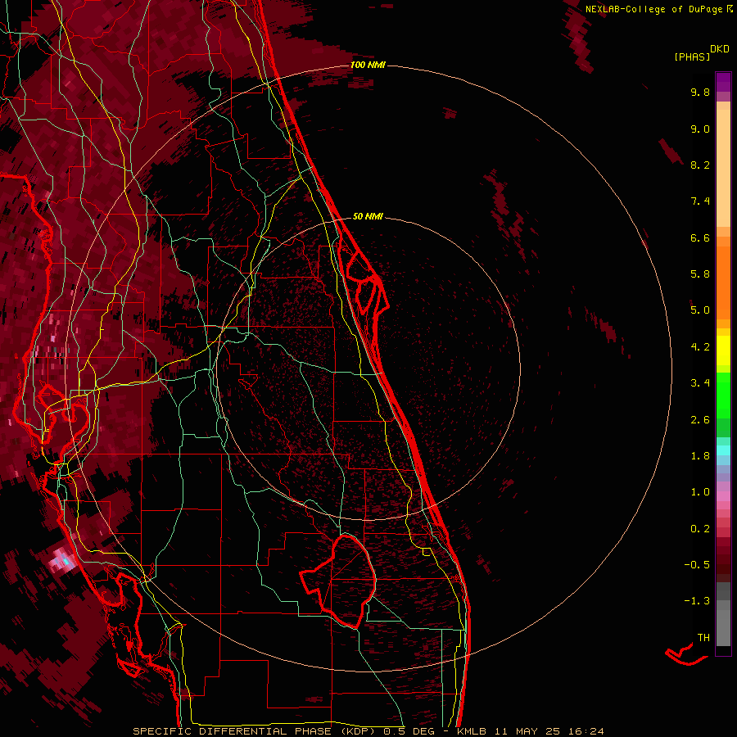This screenshot has height=737, width=737.
Task: Click the 100 NMI range ring label
Action: (368, 65)
